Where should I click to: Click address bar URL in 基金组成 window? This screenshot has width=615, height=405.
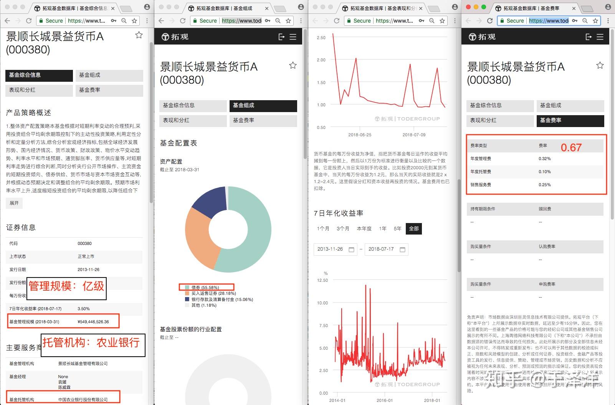[241, 21]
